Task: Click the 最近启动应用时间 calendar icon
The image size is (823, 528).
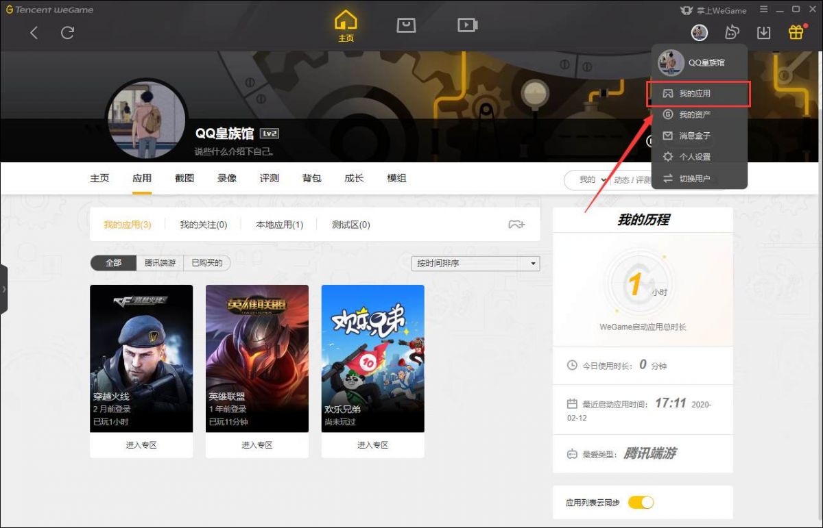Action: click(x=572, y=404)
